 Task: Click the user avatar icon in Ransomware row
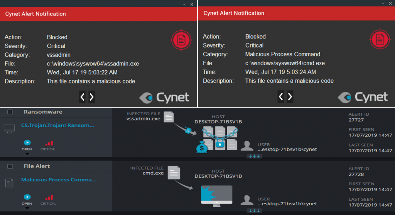(x=247, y=146)
